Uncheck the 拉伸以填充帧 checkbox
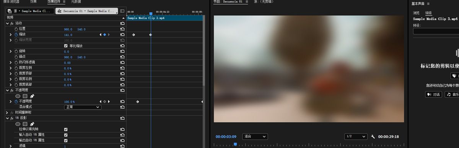 pos(66,129)
